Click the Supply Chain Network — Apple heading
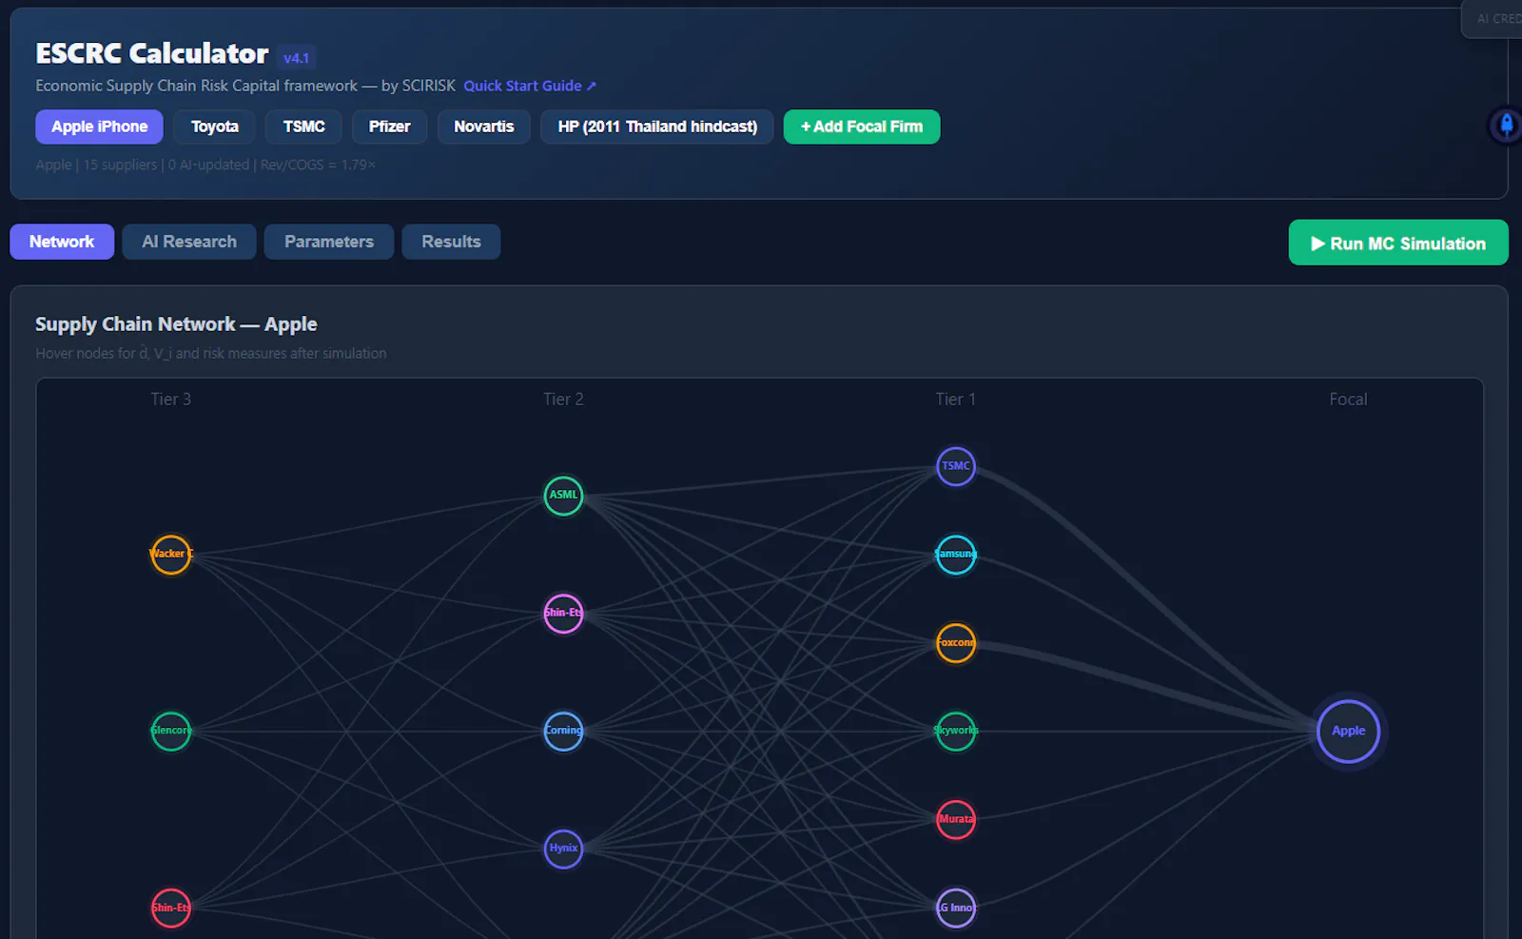This screenshot has width=1522, height=939. pos(176,324)
